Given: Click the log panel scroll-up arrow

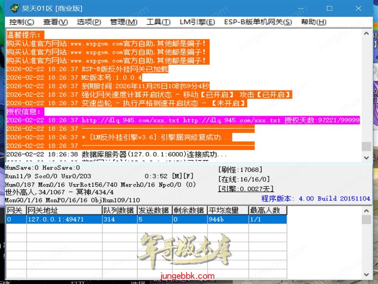Looking at the screenshot, I should coord(366,34).
